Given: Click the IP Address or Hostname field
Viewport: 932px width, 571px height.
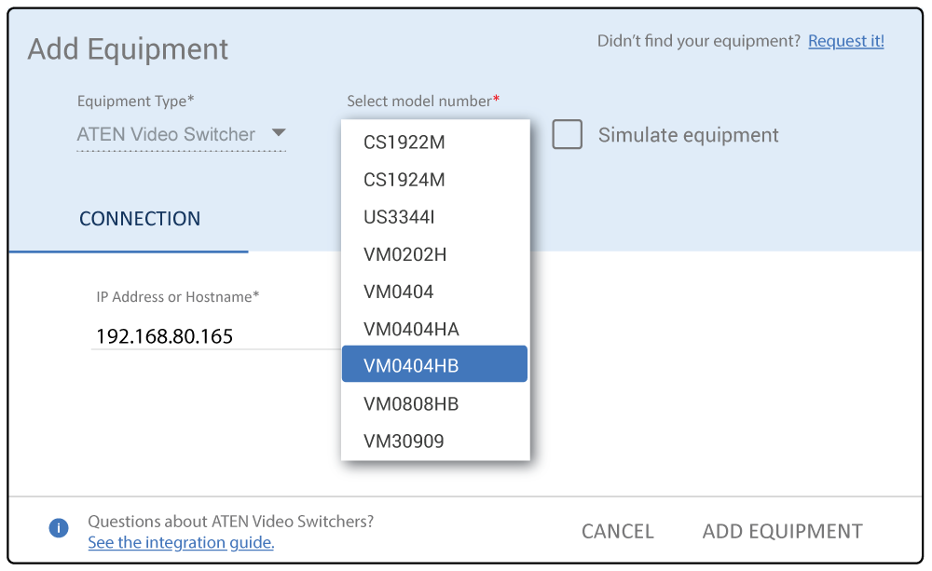Looking at the screenshot, I should (x=216, y=335).
